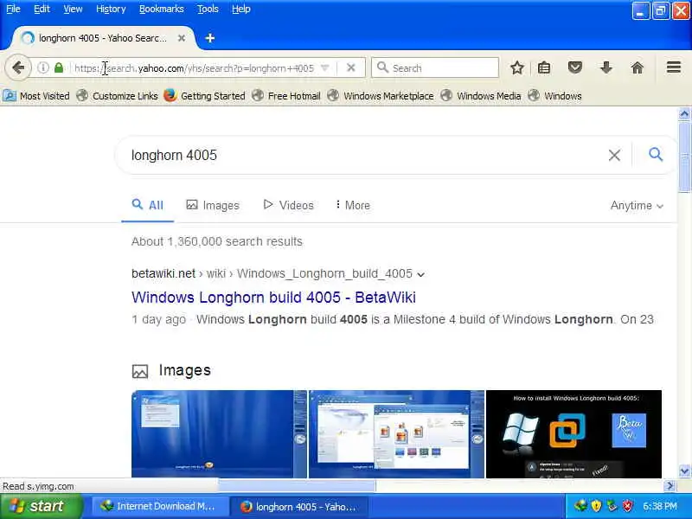Open Windows Marketplace bookmark

tap(381, 96)
